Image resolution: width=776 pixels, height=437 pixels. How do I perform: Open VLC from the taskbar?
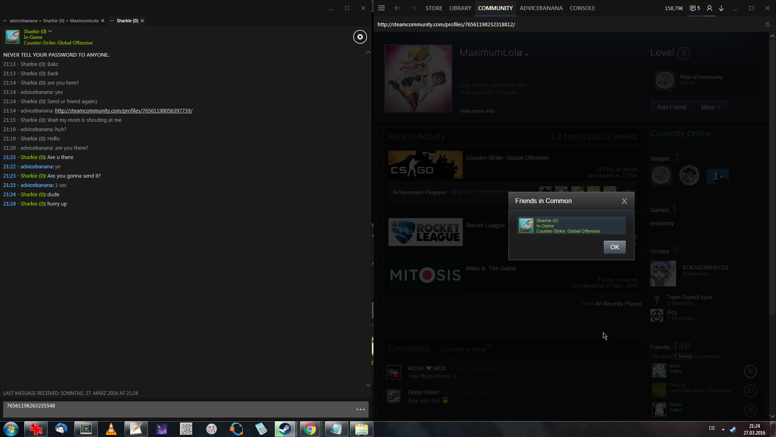(111, 429)
